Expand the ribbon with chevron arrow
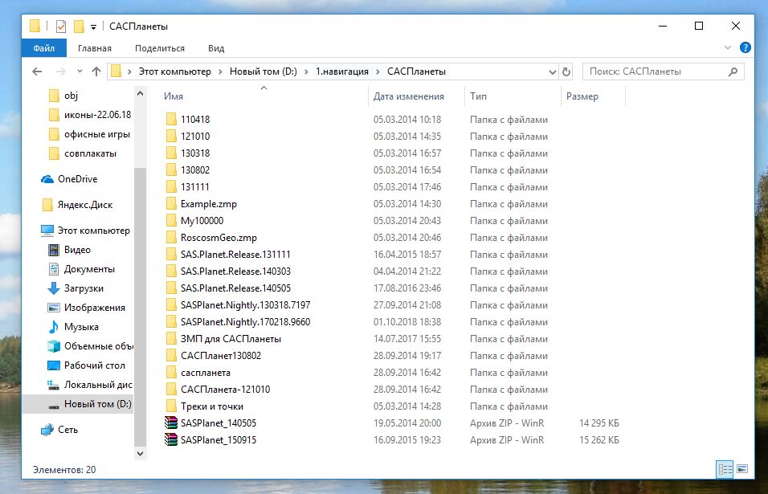The width and height of the screenshot is (768, 494). click(x=729, y=48)
